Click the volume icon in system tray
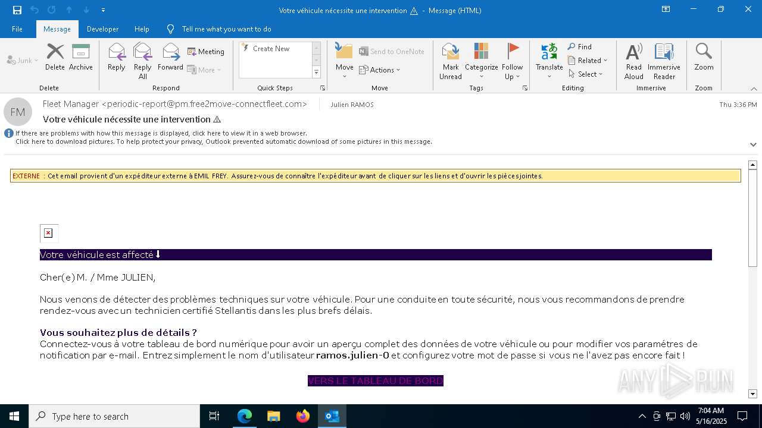This screenshot has width=762, height=428. pos(685,416)
